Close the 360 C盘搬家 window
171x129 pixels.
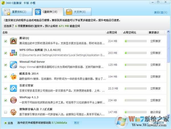pyautogui.click(x=166, y=2)
